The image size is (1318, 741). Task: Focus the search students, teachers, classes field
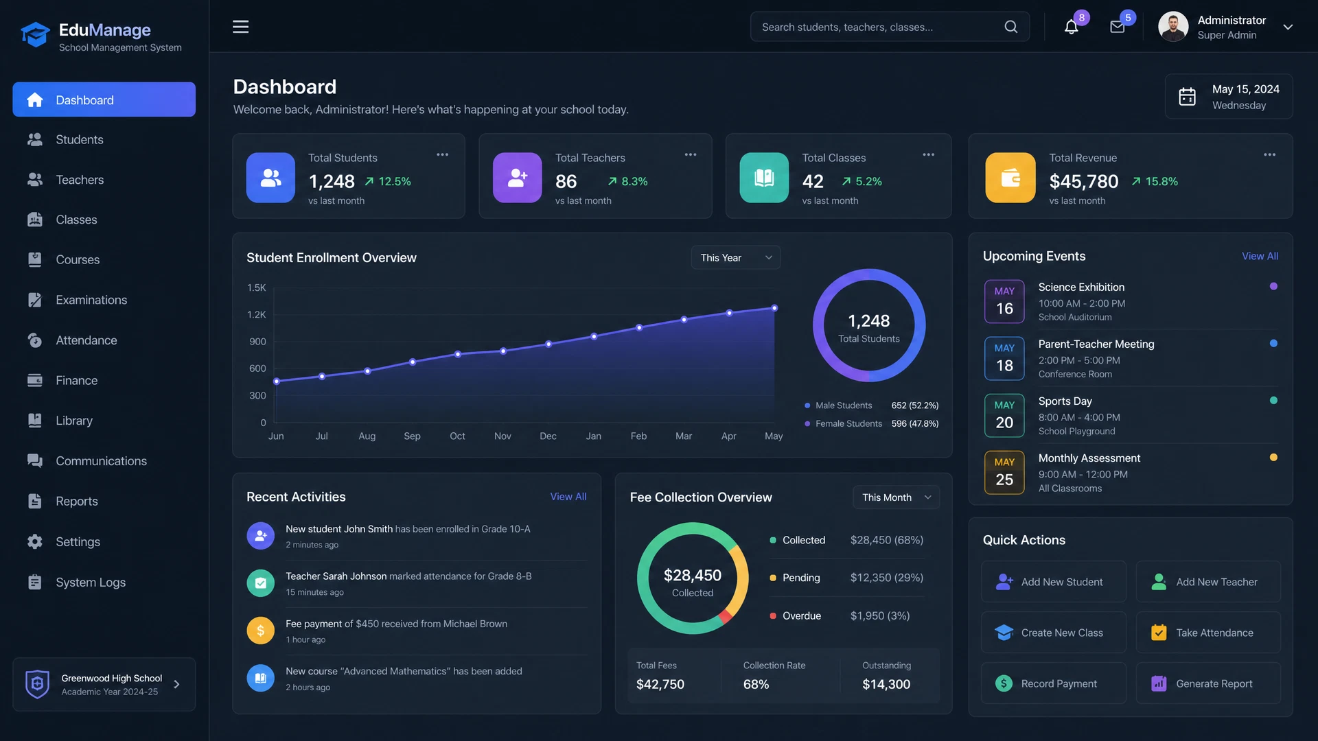890,27
